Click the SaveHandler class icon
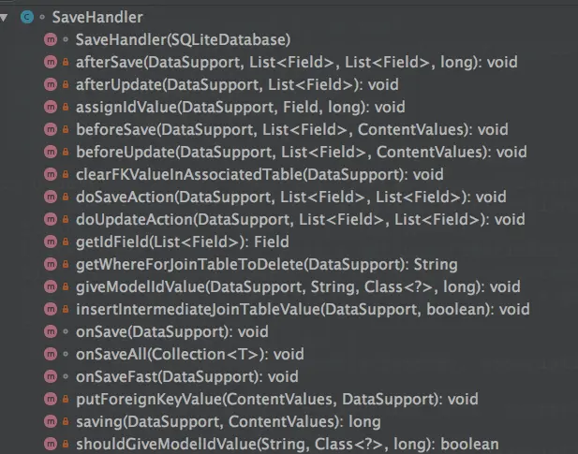The width and height of the screenshot is (578, 454). coord(27,16)
